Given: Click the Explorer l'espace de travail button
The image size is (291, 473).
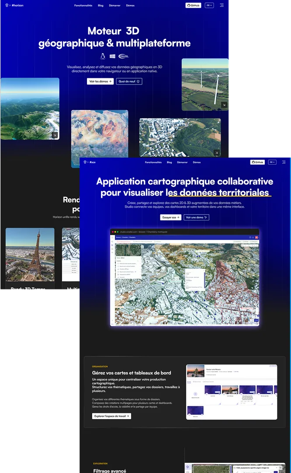Looking at the screenshot, I should point(112,416).
